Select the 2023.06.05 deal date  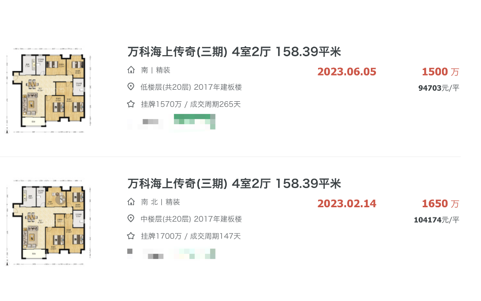click(347, 72)
